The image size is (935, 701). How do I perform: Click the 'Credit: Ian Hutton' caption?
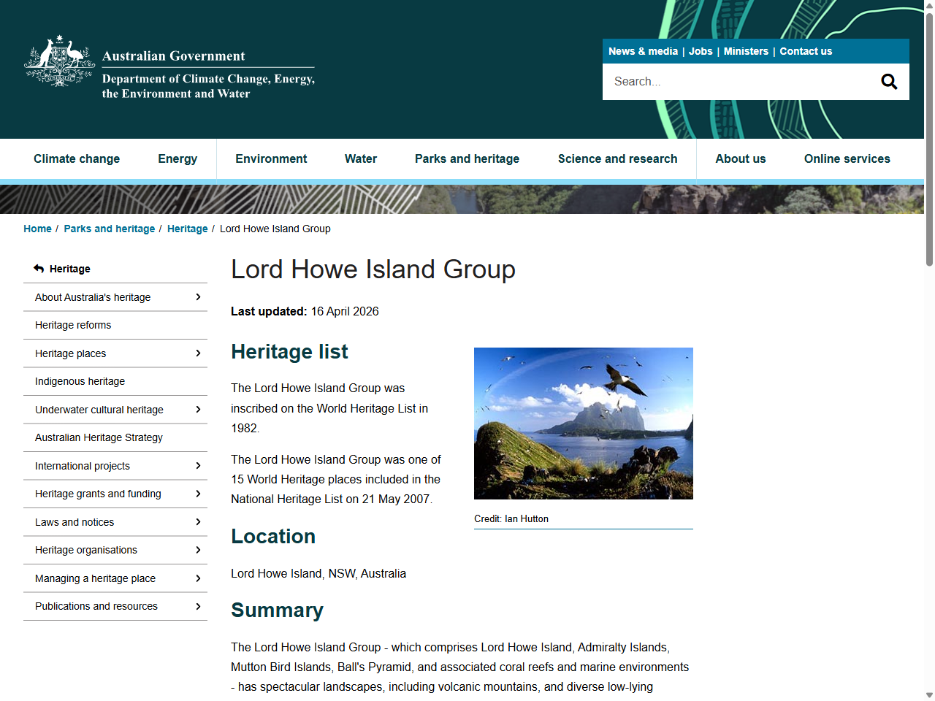pyautogui.click(x=511, y=518)
